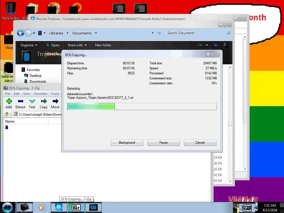Click the Process Explorer taskbar icon
The image size is (284, 213).
[x=59, y=207]
